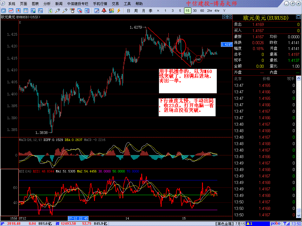
Task: Click the pobo logo in the status bar
Action: click(275, 224)
